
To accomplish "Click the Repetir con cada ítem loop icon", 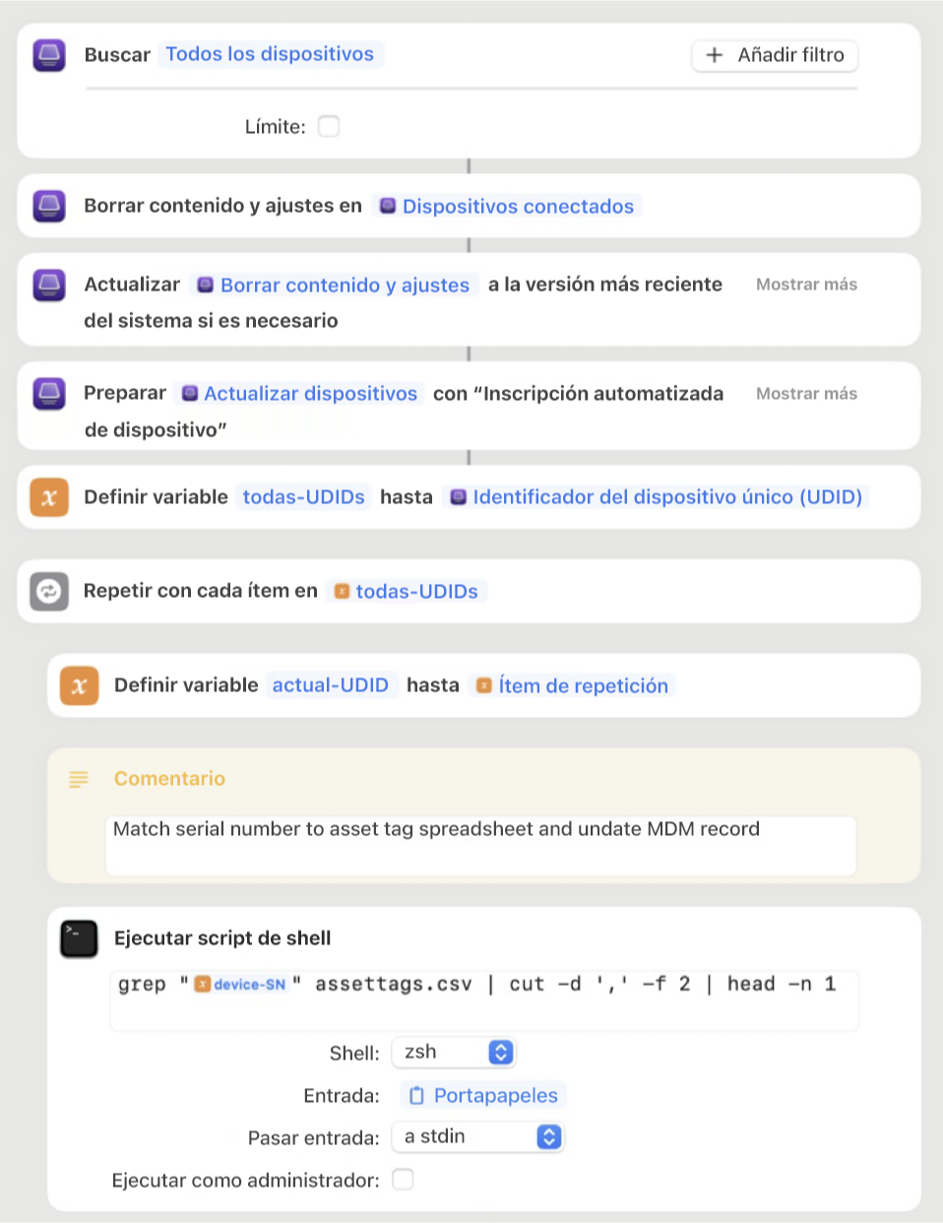I will [48, 591].
